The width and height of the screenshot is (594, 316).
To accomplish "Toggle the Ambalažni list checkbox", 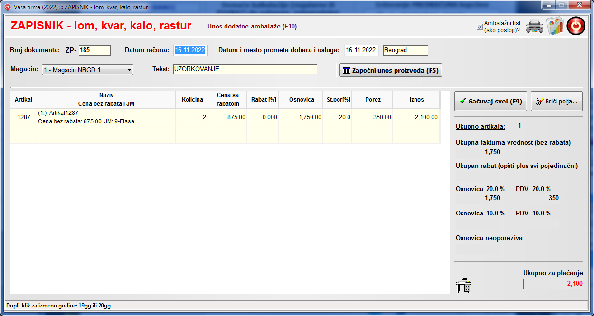I will 480,27.
